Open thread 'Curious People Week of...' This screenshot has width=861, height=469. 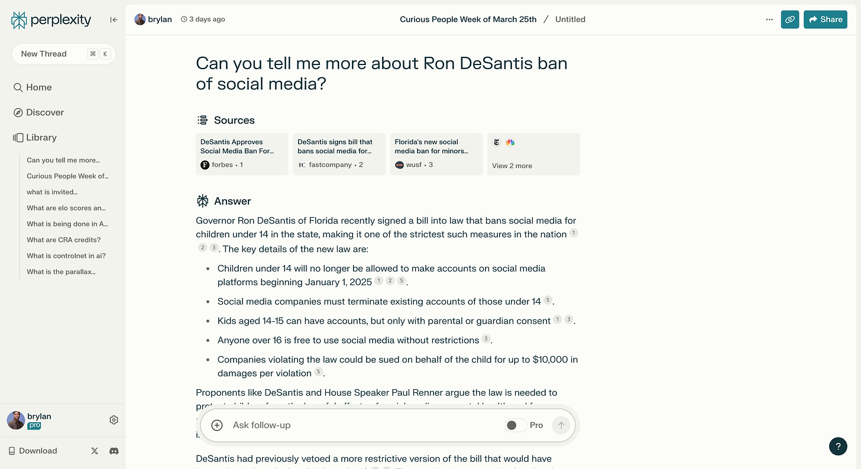[x=68, y=176]
